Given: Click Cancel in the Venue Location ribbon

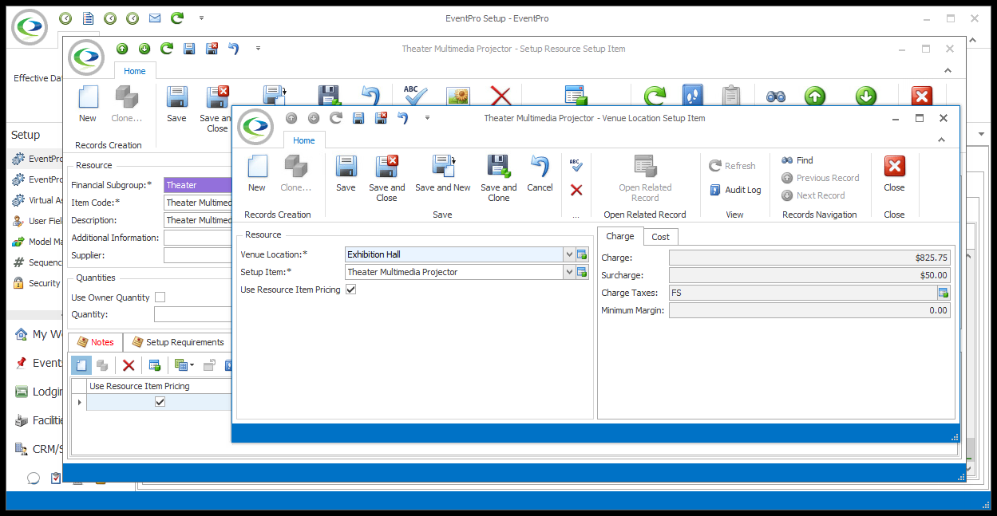Looking at the screenshot, I should (540, 174).
